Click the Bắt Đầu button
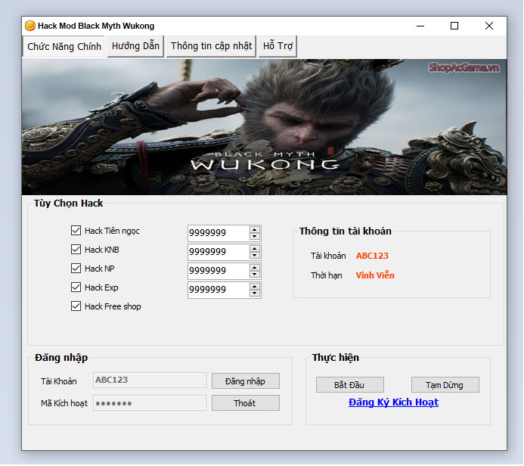Screen dimensions: 524x466 click(x=349, y=385)
